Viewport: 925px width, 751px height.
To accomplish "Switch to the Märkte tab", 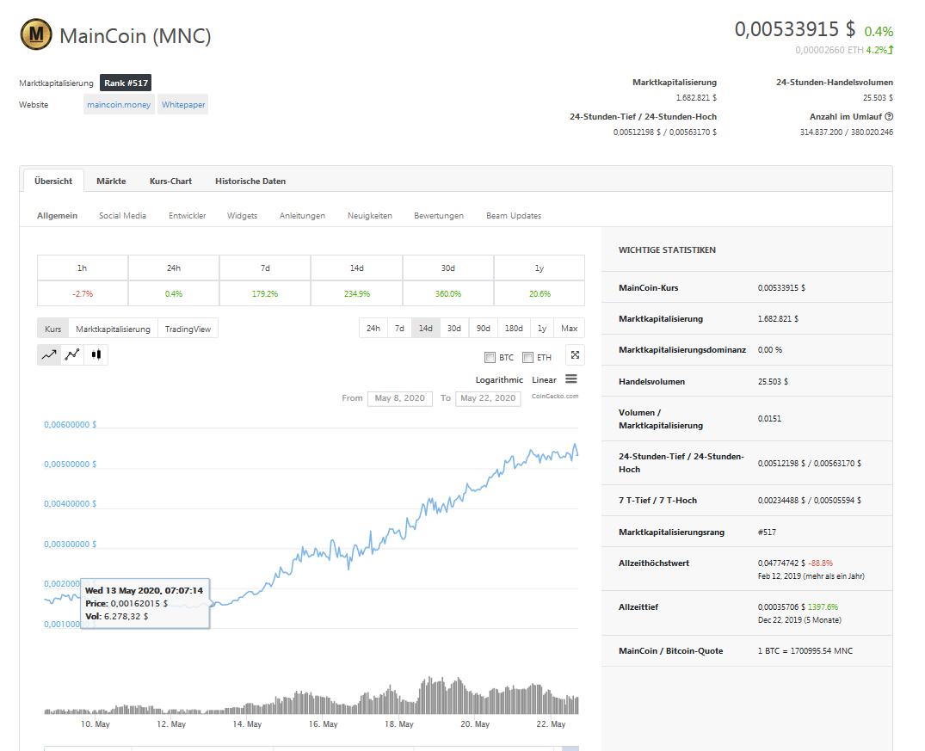I will [x=111, y=182].
